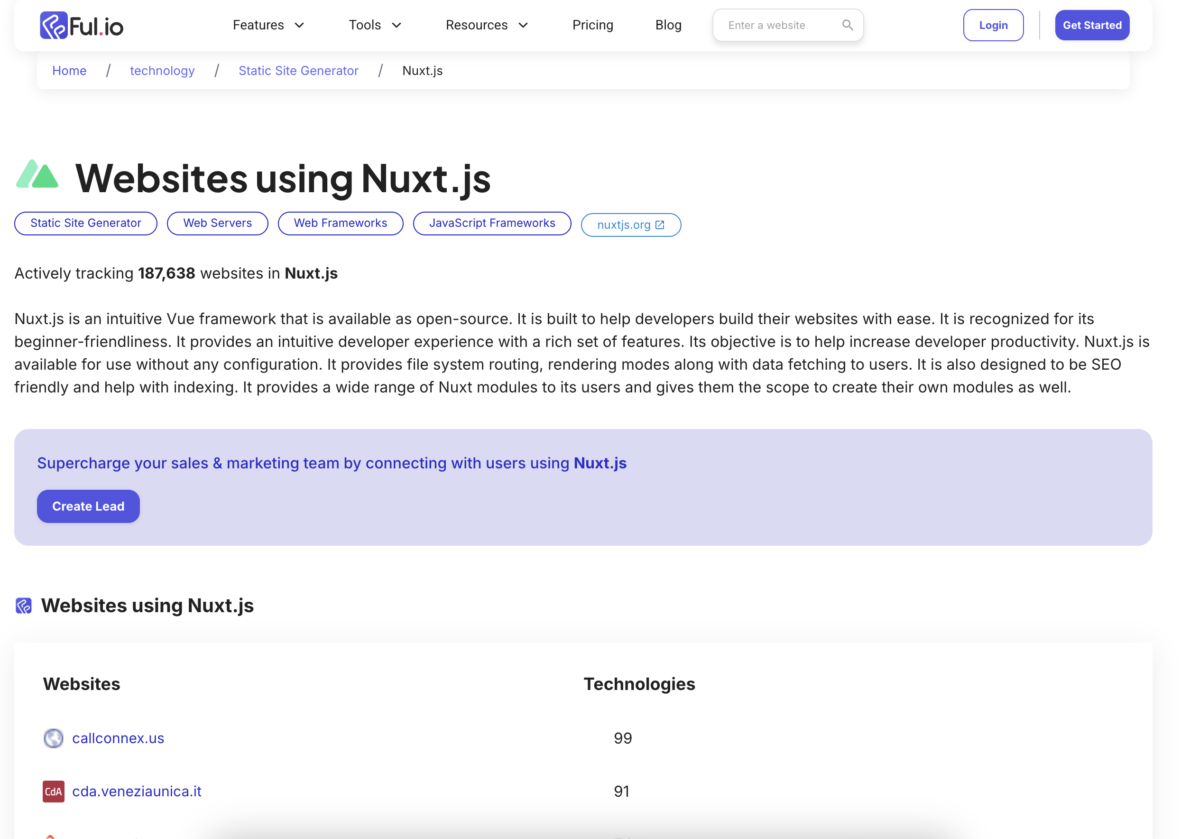
Task: Expand the Tools dropdown menu
Action: (374, 25)
